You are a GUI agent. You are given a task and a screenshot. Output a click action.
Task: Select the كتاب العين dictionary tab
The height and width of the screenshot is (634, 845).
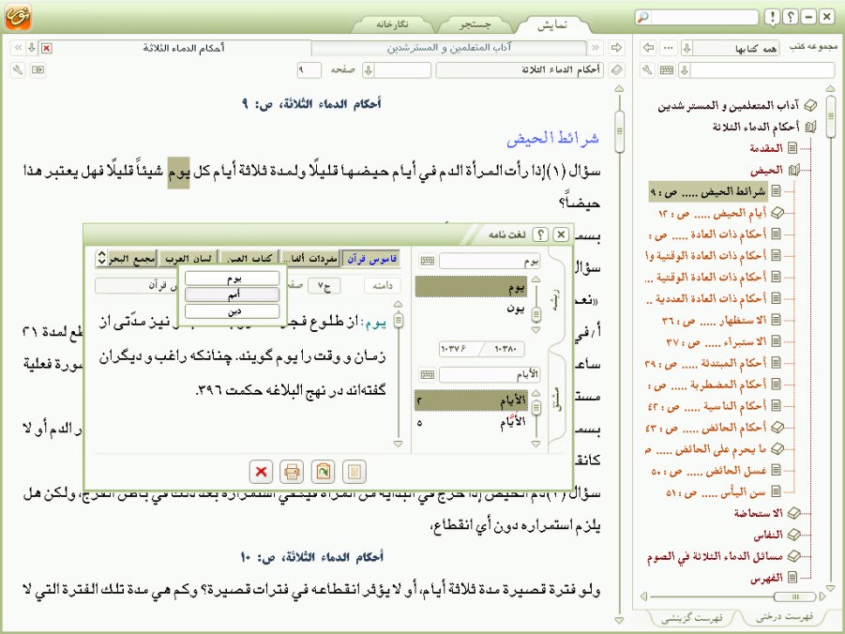[x=249, y=259]
